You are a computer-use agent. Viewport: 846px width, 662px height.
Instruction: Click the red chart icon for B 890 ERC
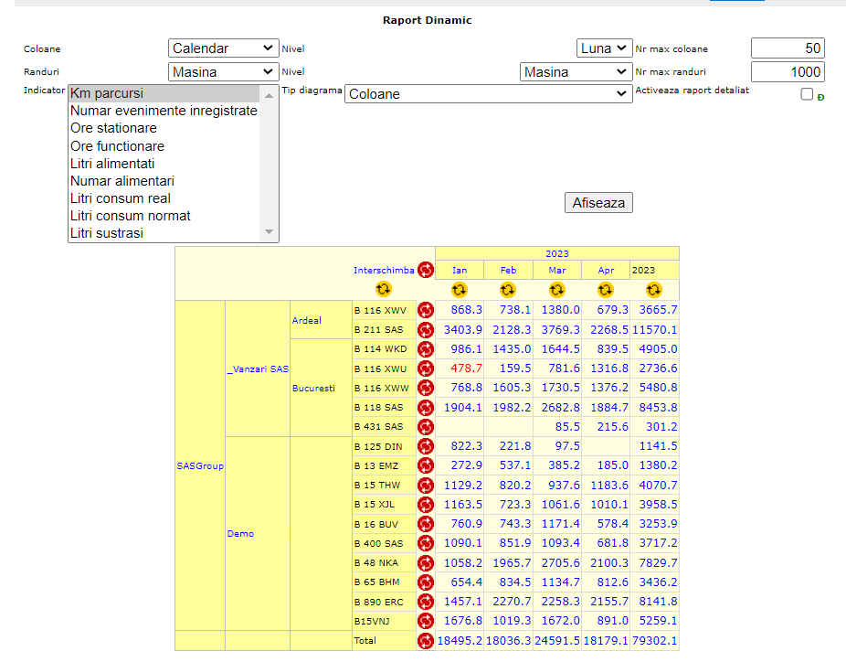point(426,601)
